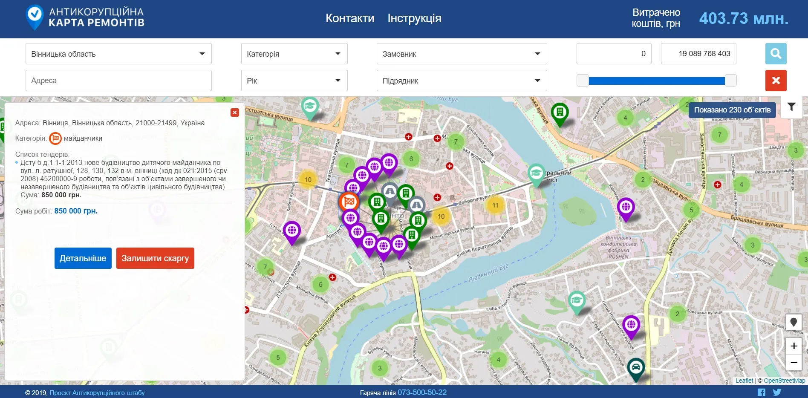Open the Twitter icon in footer
The height and width of the screenshot is (398, 808).
point(777,392)
